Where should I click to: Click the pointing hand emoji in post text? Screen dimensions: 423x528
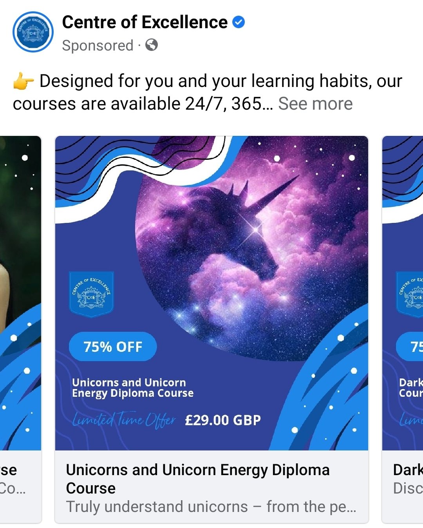pyautogui.click(x=23, y=81)
